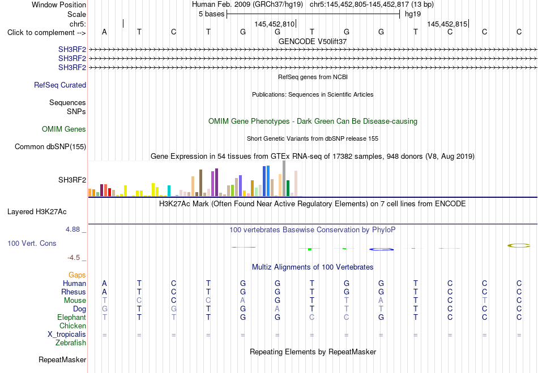Click the blue ring glyph in PhyloP track

pos(381,249)
